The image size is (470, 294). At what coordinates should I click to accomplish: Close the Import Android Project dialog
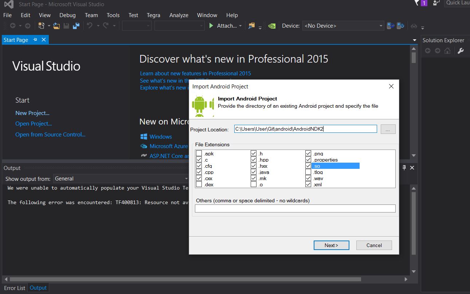[x=391, y=86]
